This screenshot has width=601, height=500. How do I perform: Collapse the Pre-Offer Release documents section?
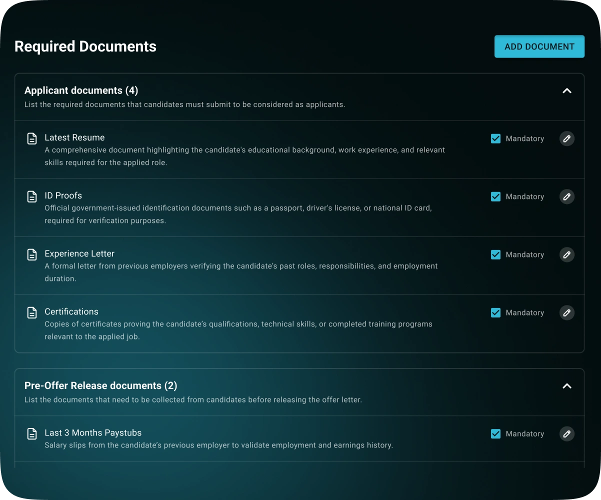point(566,386)
